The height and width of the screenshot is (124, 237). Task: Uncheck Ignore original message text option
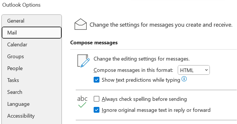(x=97, y=110)
